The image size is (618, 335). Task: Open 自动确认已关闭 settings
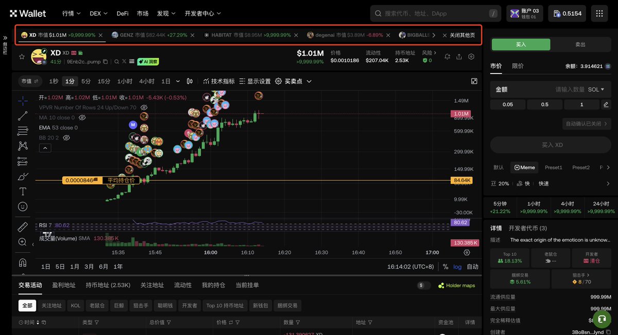click(x=587, y=124)
